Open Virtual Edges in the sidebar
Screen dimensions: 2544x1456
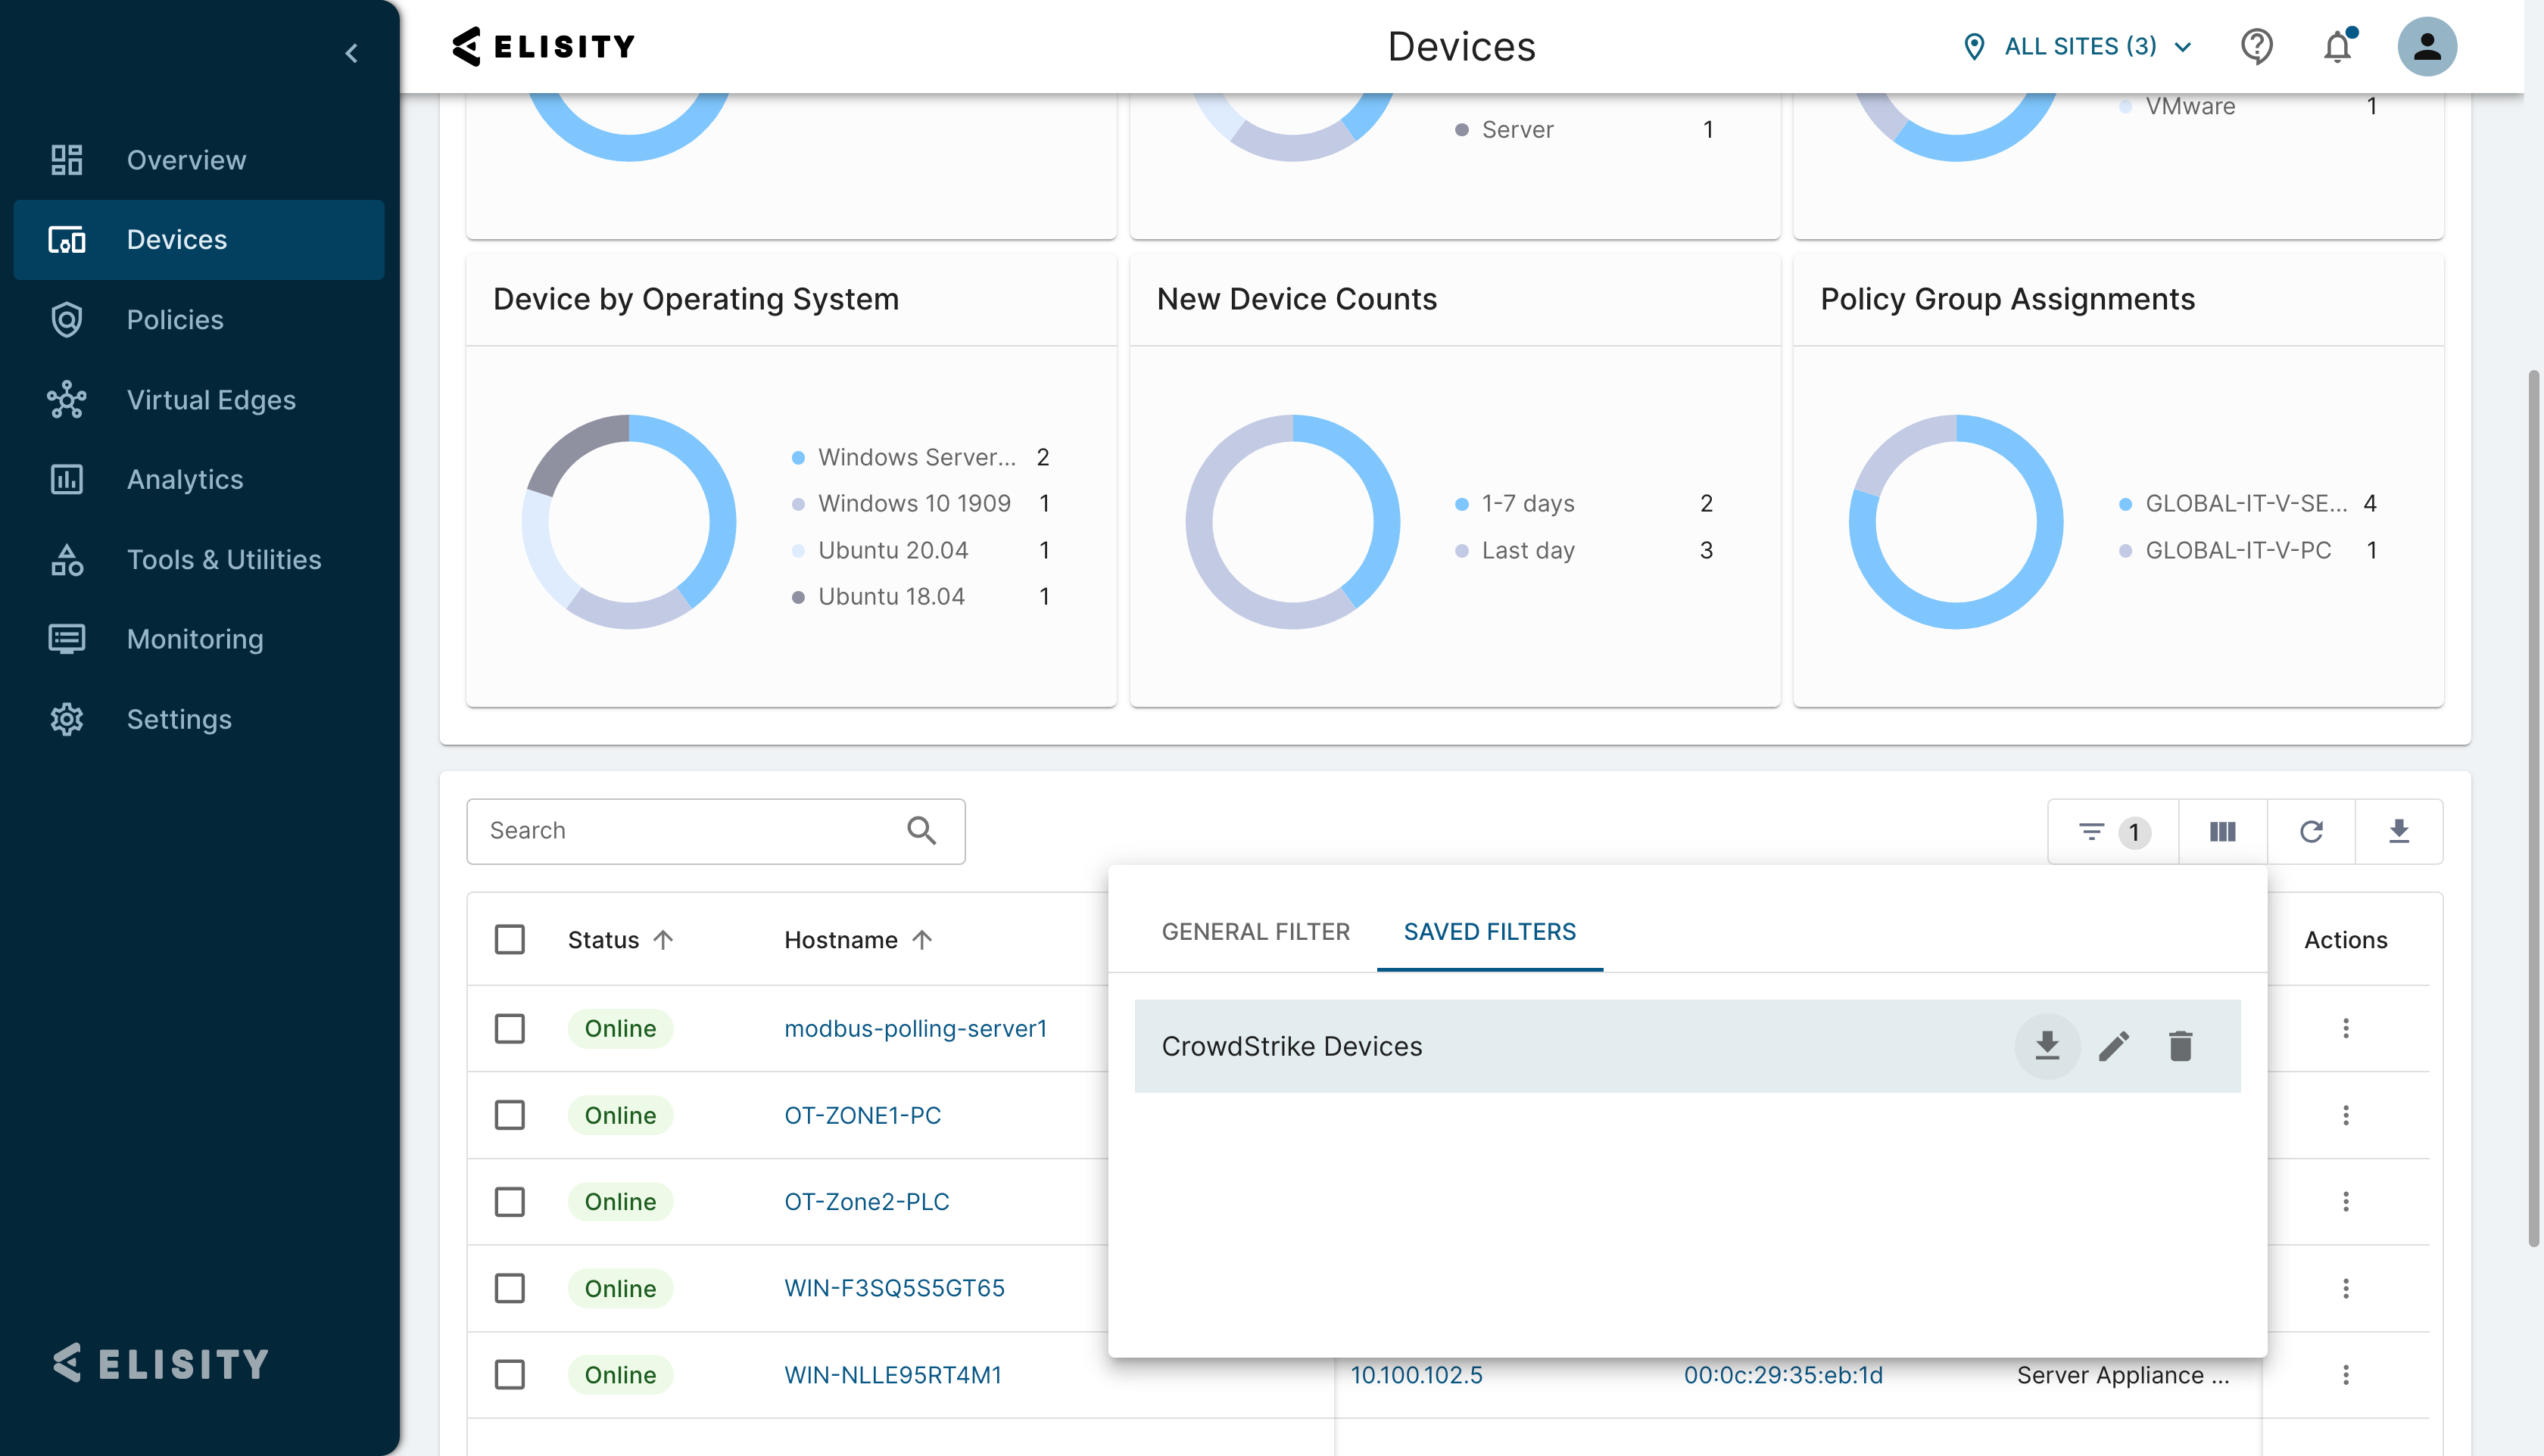coord(210,400)
